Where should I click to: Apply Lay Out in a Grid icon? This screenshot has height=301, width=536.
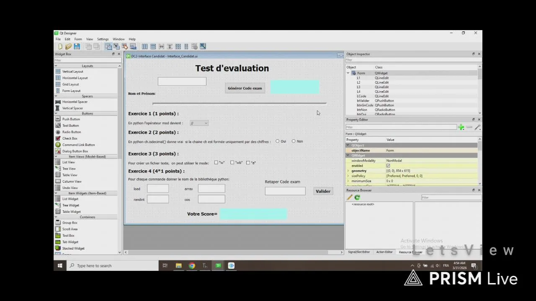point(178,46)
